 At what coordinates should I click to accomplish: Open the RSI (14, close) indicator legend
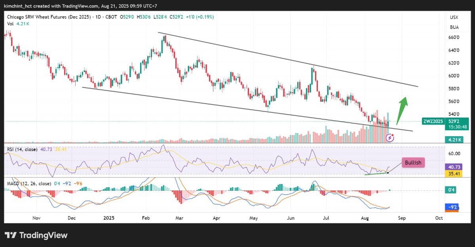click(x=22, y=149)
